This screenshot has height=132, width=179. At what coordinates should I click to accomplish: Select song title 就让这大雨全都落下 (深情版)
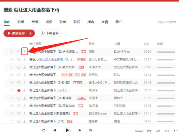point(49,90)
